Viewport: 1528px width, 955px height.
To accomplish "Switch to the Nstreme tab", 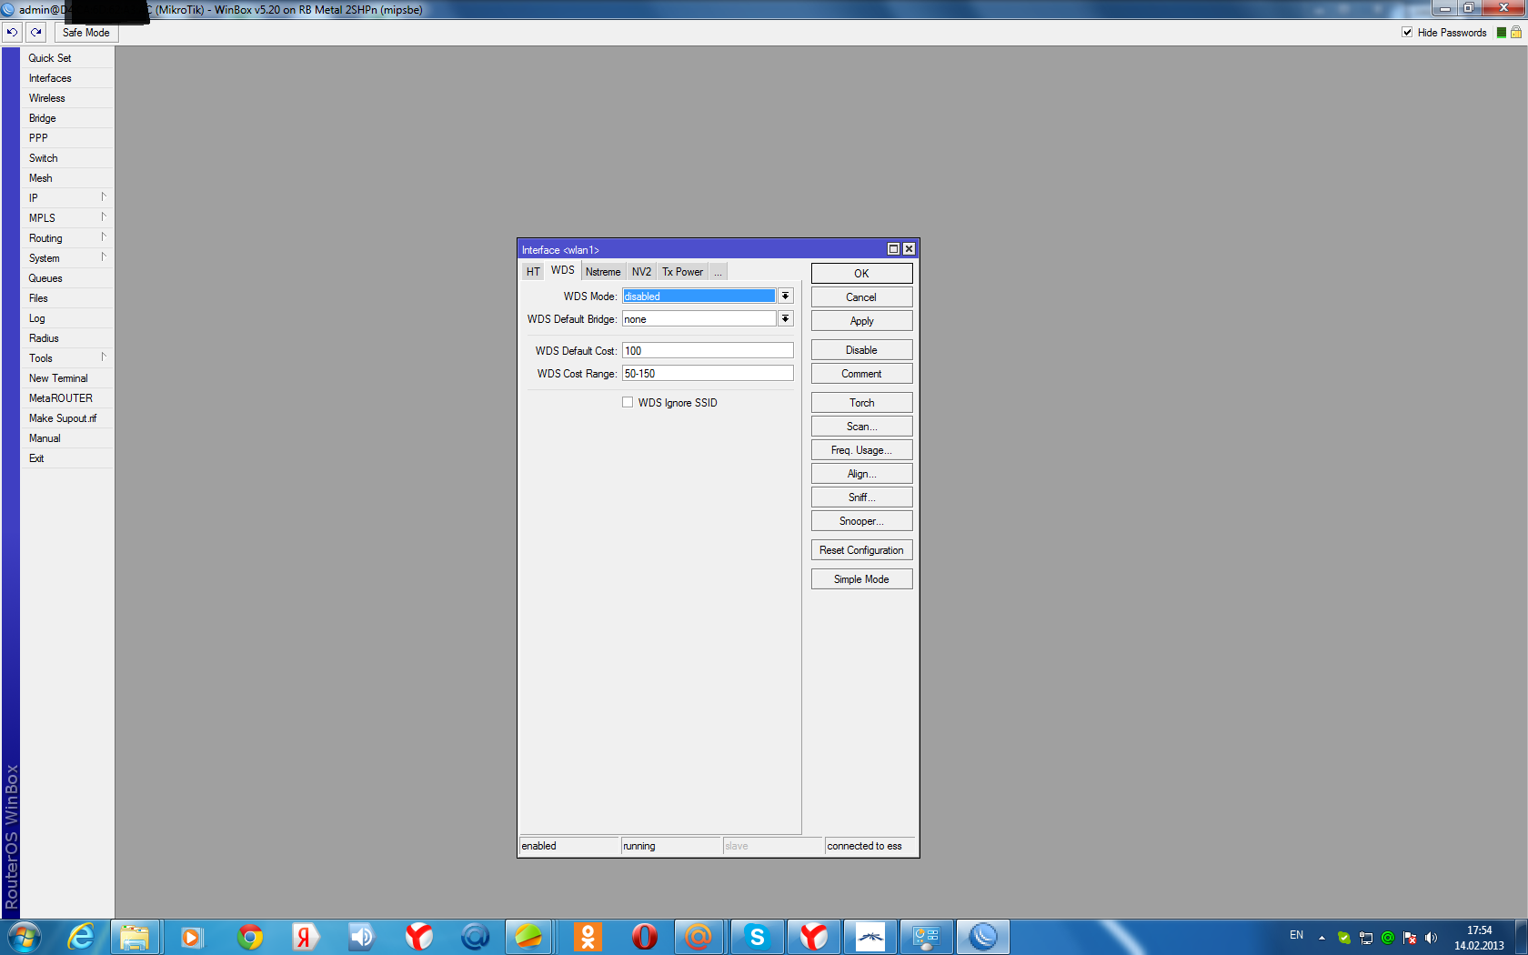I will pyautogui.click(x=603, y=272).
